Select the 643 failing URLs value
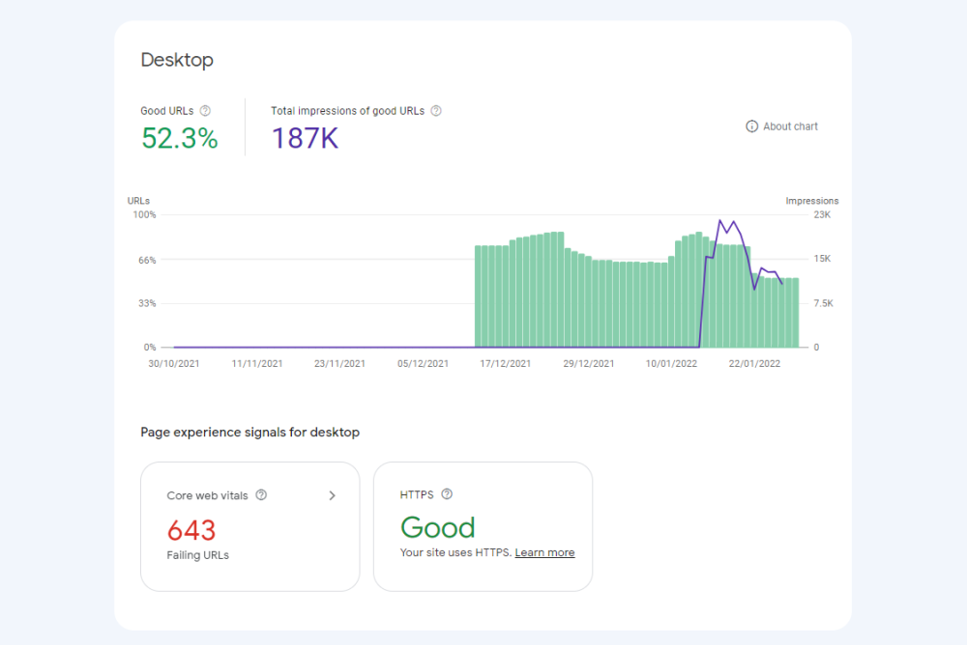The width and height of the screenshot is (967, 645). pos(191,530)
